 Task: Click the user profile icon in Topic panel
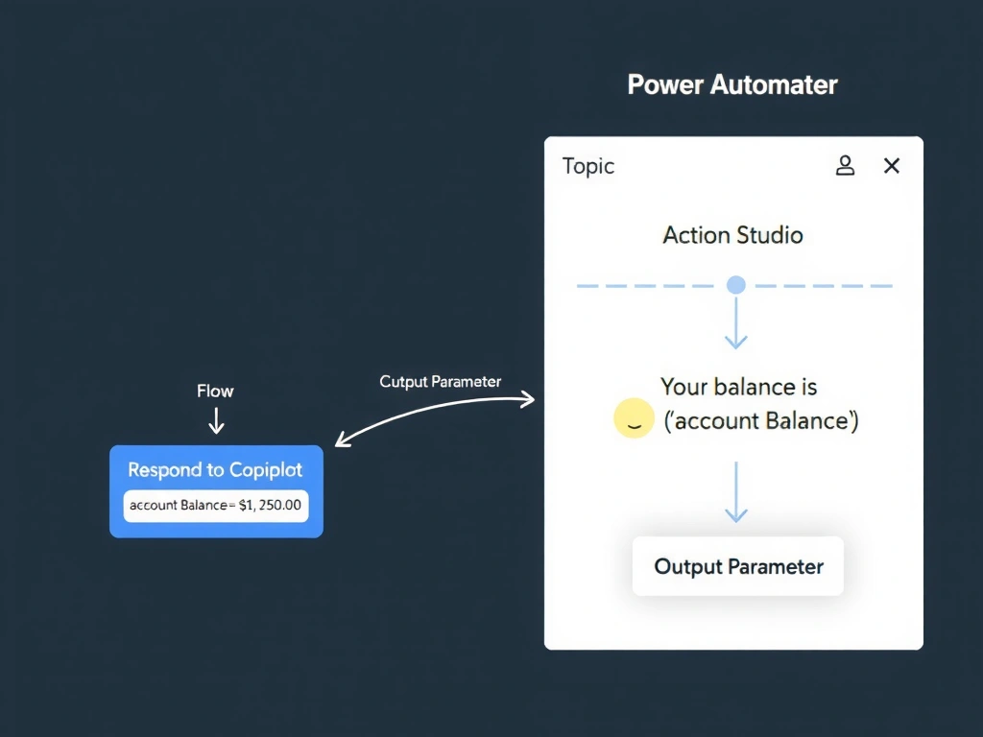click(x=845, y=165)
